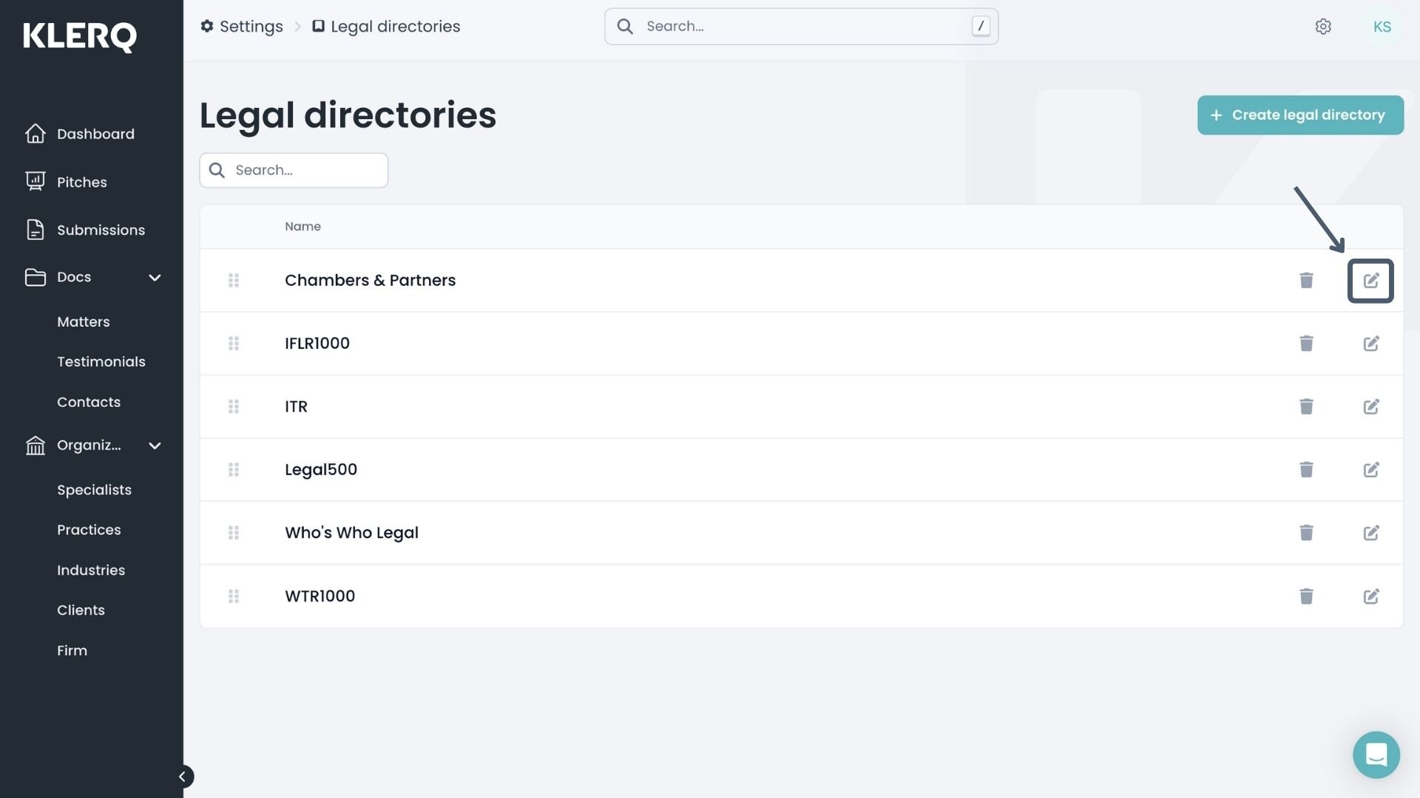1420x798 pixels.
Task: Focus the global search field at top
Action: coord(801,27)
